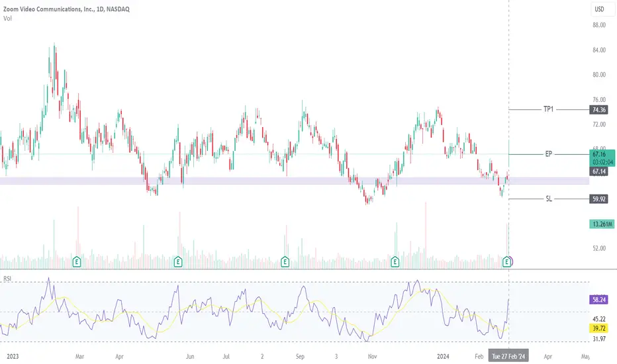Click the earnings marker just before Mar
This screenshot has height=364, width=617.
[x=77, y=261]
